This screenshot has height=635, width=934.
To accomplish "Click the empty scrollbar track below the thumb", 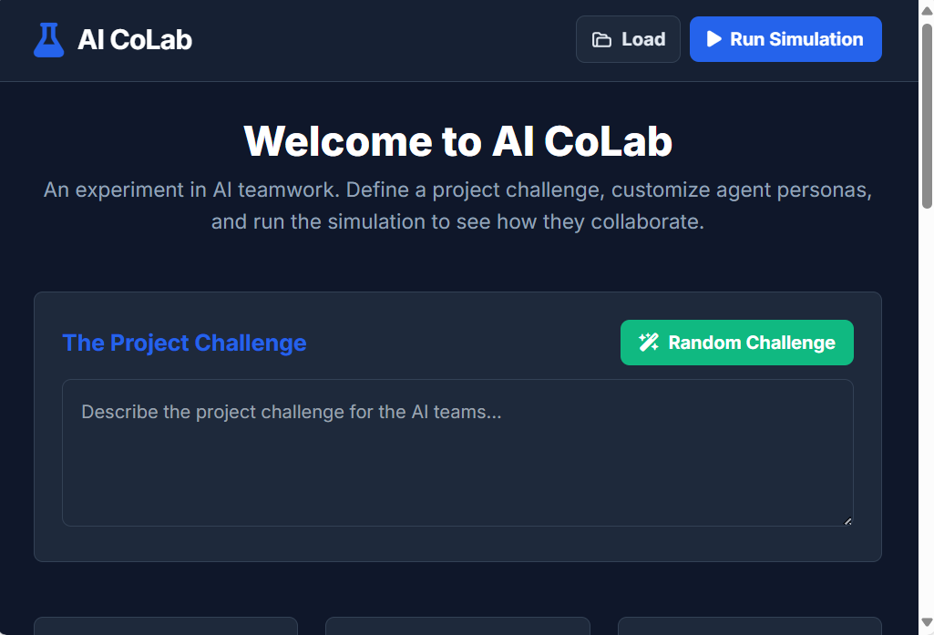I will 927,411.
